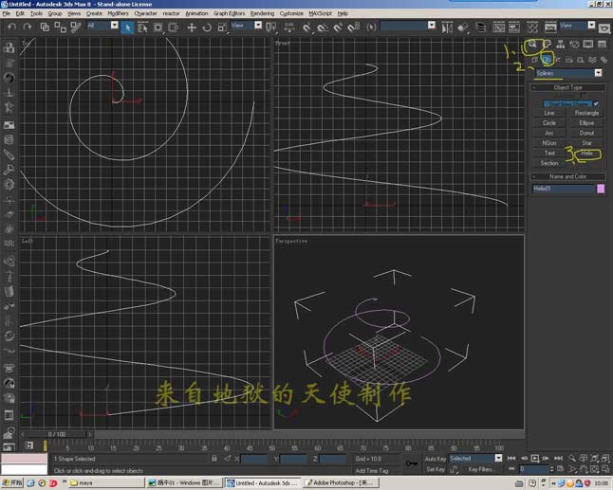Select the Cameras category icon

pyautogui.click(x=569, y=60)
